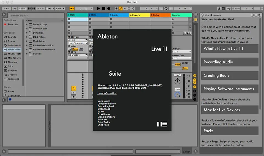Toggle the Returns section show button

195,83
